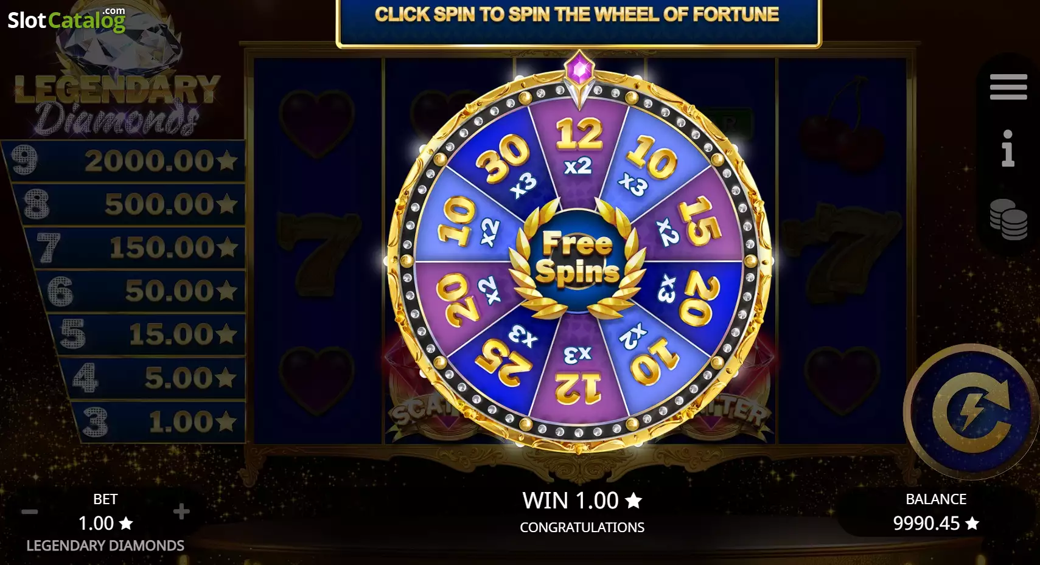Click the purple gem wheel pointer

click(x=579, y=71)
